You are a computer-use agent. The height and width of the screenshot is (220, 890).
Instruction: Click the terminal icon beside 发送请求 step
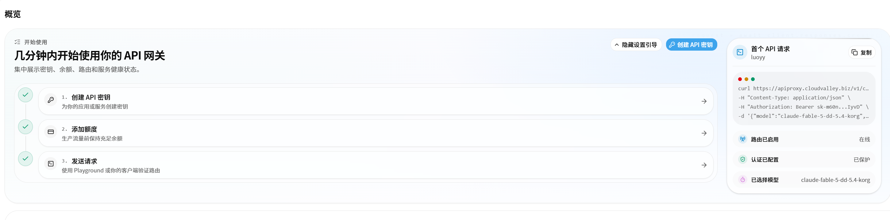pyautogui.click(x=51, y=164)
